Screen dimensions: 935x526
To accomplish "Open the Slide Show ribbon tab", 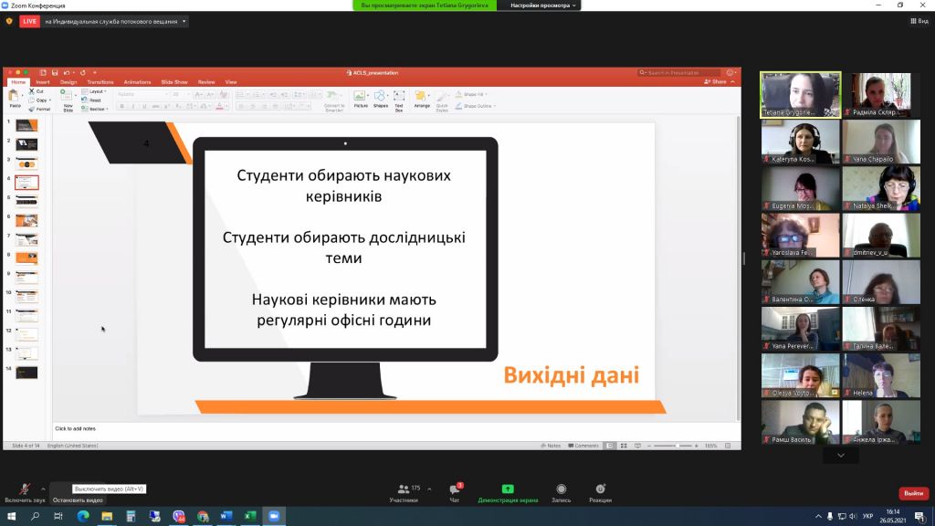I will click(x=174, y=82).
